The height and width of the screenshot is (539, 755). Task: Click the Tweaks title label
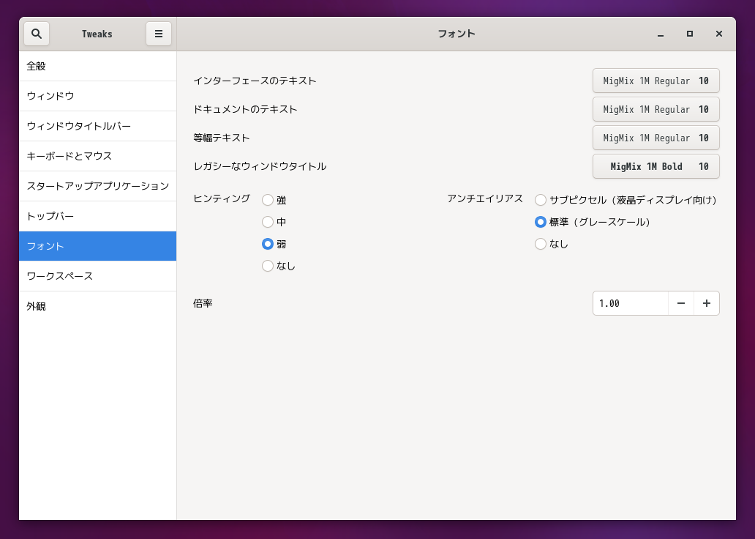[x=97, y=34]
